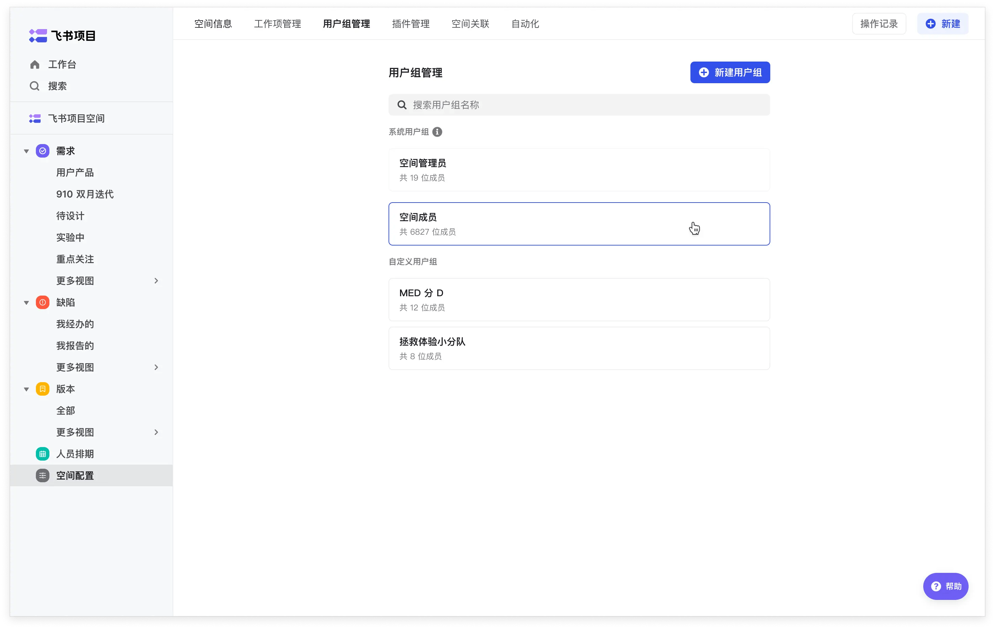Viewport: 995px width, 629px height.
Task: Click the plus icon in top 新建 button
Action: [931, 24]
